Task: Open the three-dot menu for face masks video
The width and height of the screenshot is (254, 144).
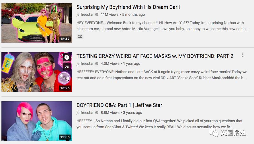Action: coord(243,55)
